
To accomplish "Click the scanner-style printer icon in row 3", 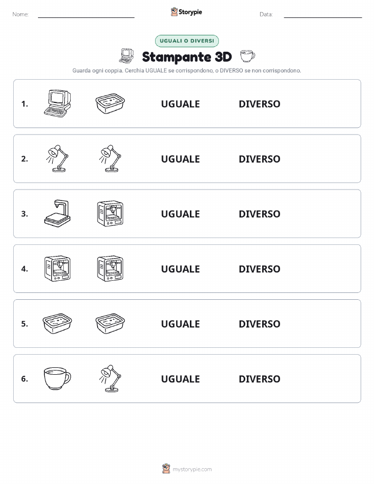I will pos(57,213).
